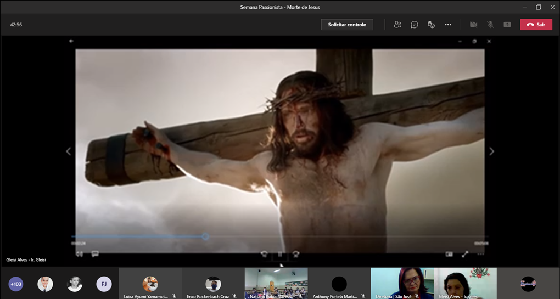Pause the shared video playback
Viewport: 560px width, 299px height.
click(280, 254)
